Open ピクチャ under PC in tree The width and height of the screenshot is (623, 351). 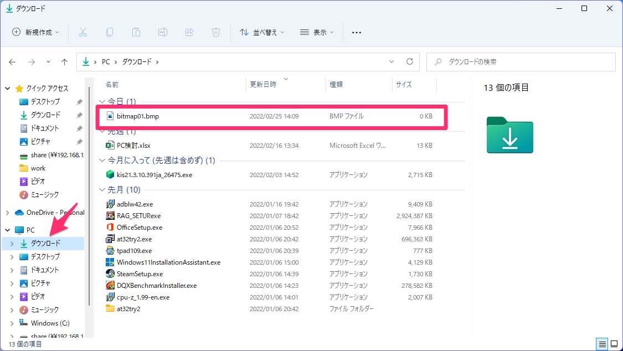coord(40,283)
